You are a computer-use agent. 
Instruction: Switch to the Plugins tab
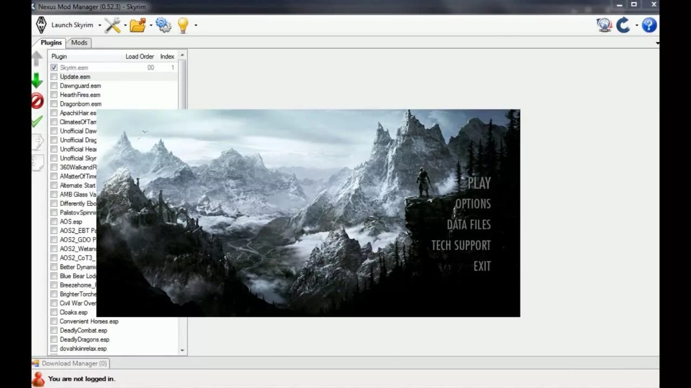point(51,43)
